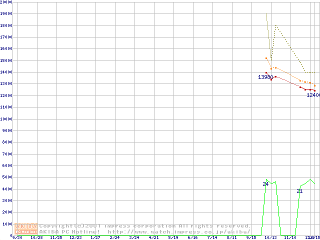Pick the 10/28 x-axis date label

click(x=37, y=237)
